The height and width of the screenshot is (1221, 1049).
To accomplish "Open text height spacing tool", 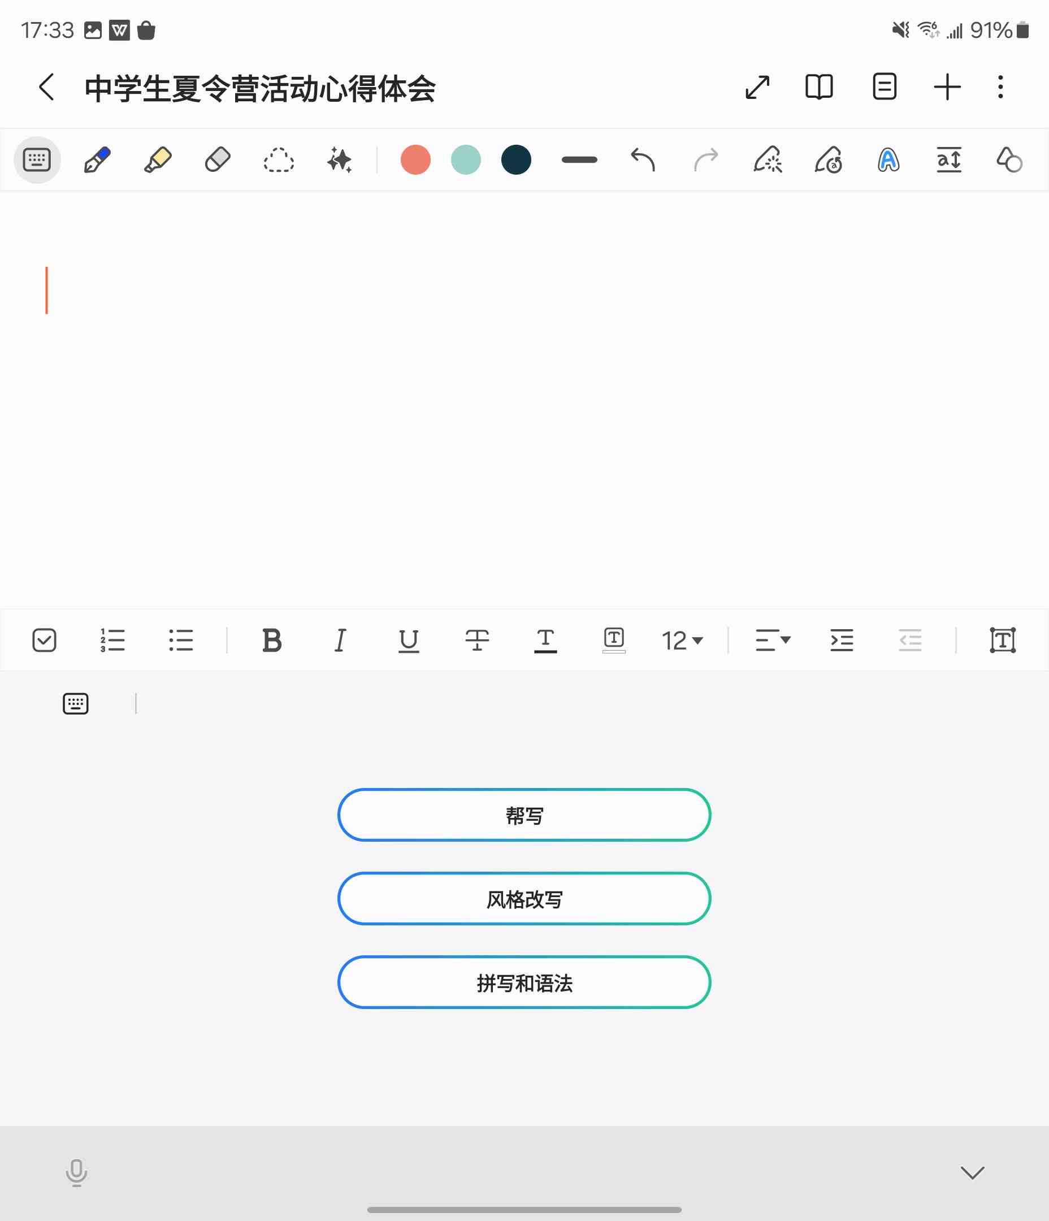I will click(949, 160).
